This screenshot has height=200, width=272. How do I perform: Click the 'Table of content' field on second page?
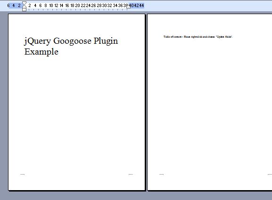[x=198, y=37]
